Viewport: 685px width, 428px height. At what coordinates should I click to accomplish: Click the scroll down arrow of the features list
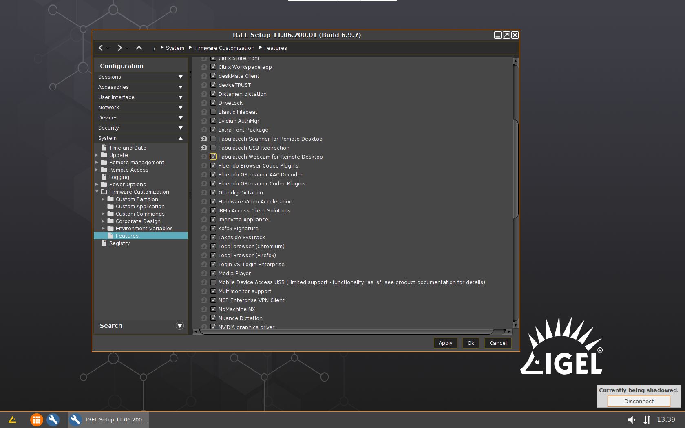pyautogui.click(x=515, y=325)
